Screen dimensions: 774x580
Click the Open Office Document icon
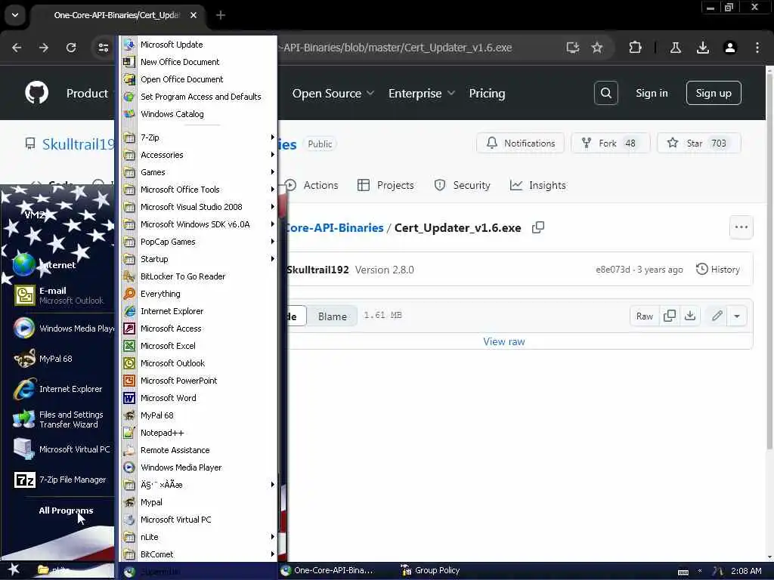click(x=129, y=79)
